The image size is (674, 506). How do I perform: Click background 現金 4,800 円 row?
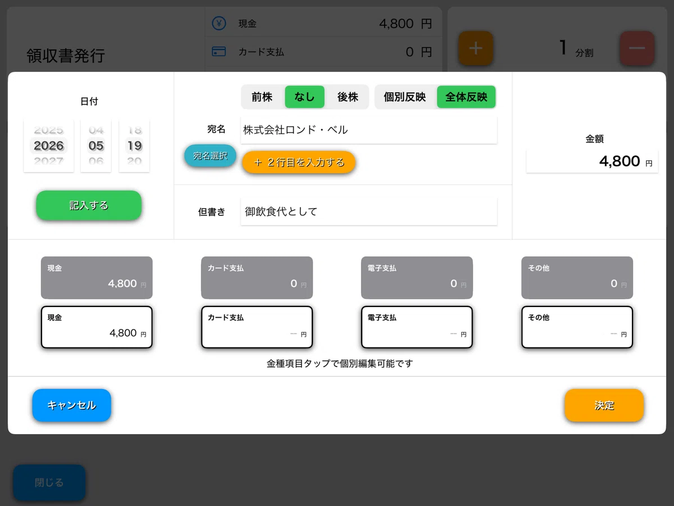(323, 24)
